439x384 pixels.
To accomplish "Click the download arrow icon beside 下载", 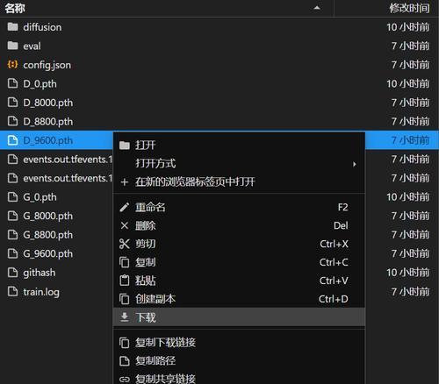I will click(125, 317).
